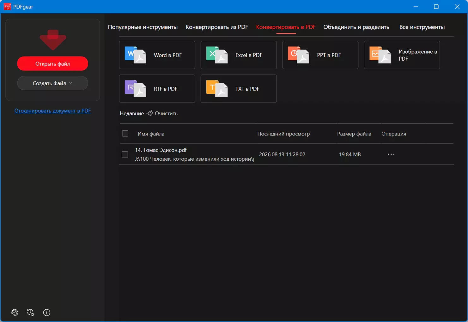Viewport: 468px width, 322px height.
Task: Click the date 2026.08.13 11:28:02
Action: [282, 154]
